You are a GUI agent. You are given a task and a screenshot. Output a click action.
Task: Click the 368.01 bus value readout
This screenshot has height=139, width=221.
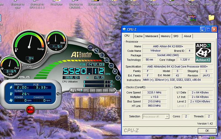(71, 78)
